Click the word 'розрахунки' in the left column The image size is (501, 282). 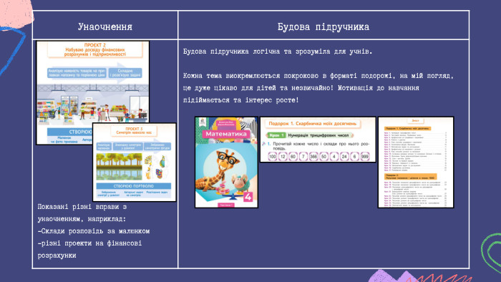tap(57, 256)
